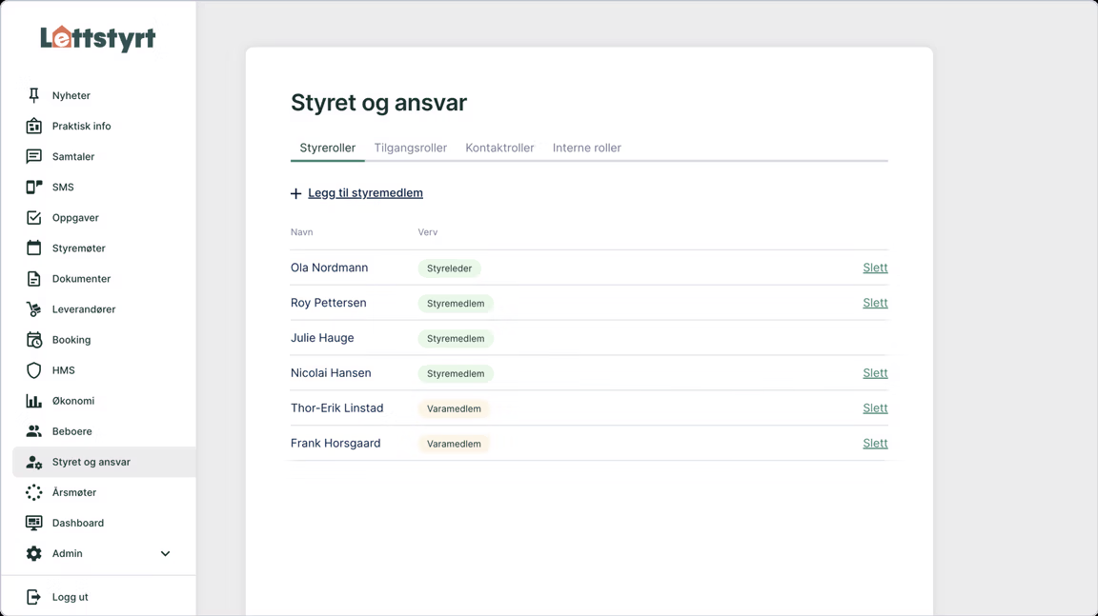Click the plus icon to add member
This screenshot has height=616, width=1098.
(295, 193)
